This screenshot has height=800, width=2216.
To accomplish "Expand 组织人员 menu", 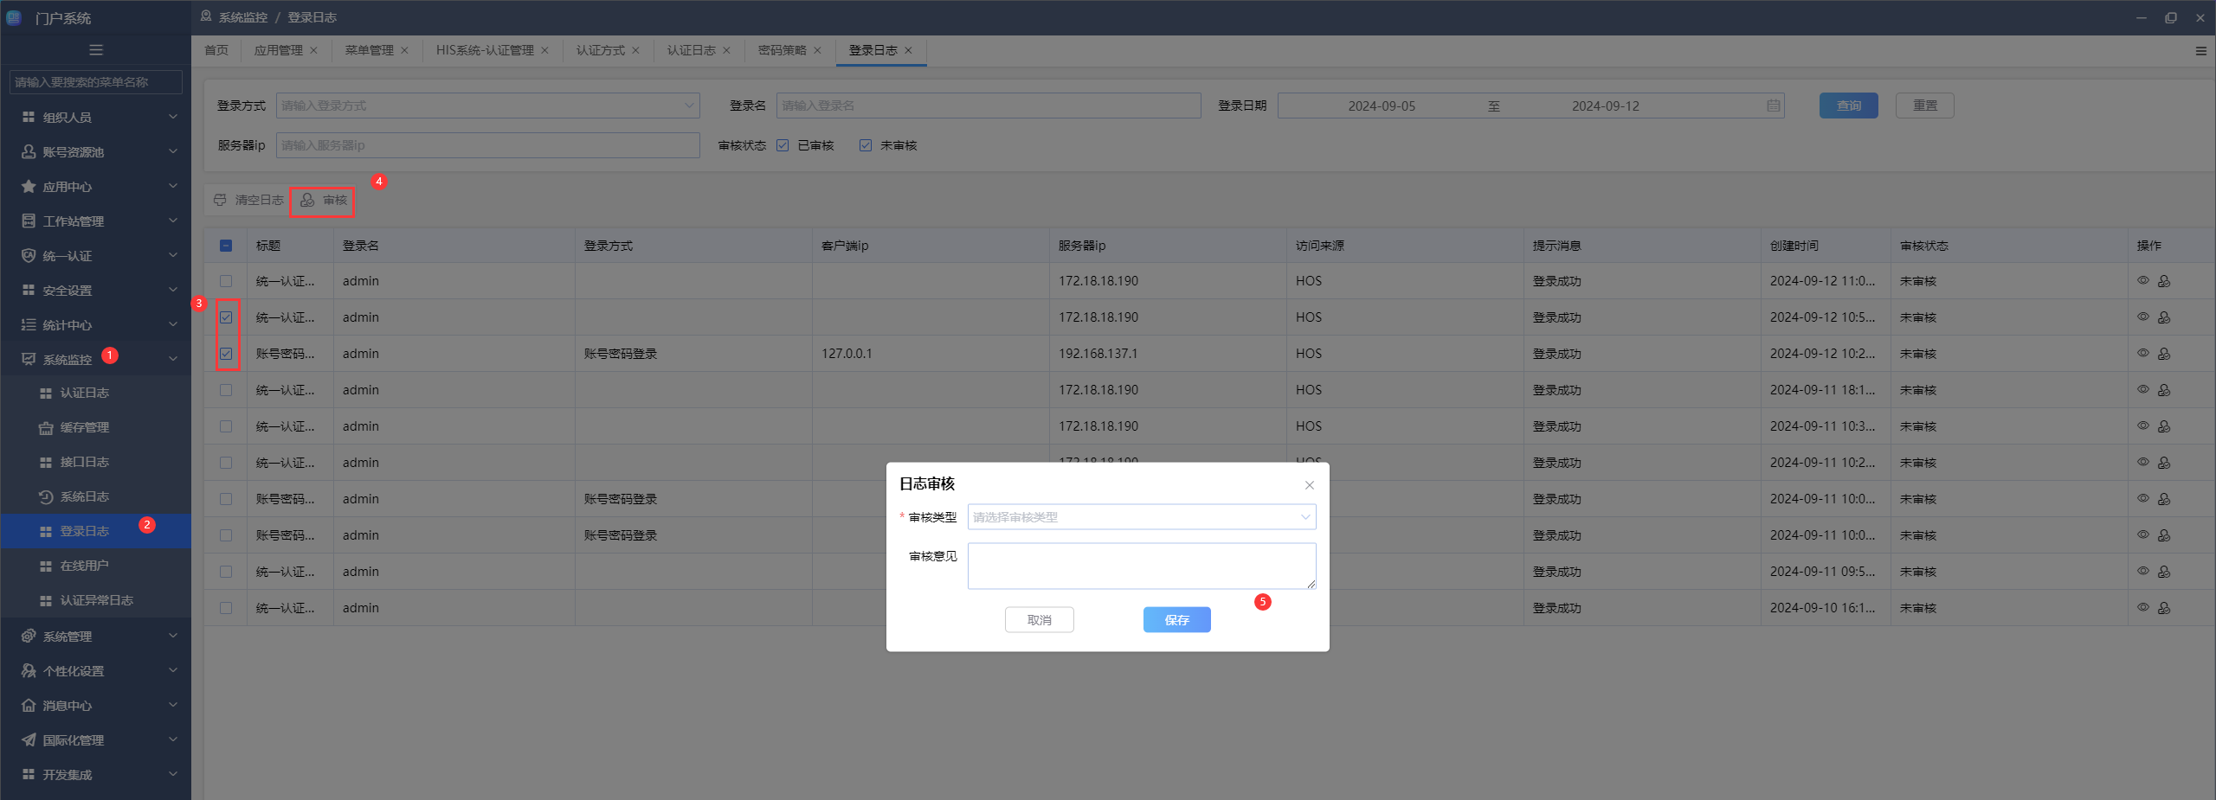I will 95,117.
